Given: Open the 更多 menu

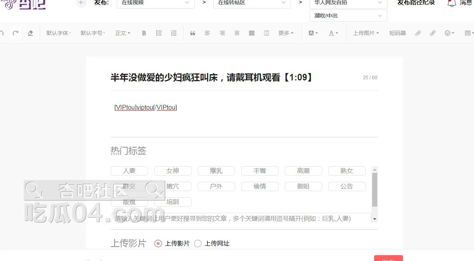Looking at the screenshot, I should point(286,33).
